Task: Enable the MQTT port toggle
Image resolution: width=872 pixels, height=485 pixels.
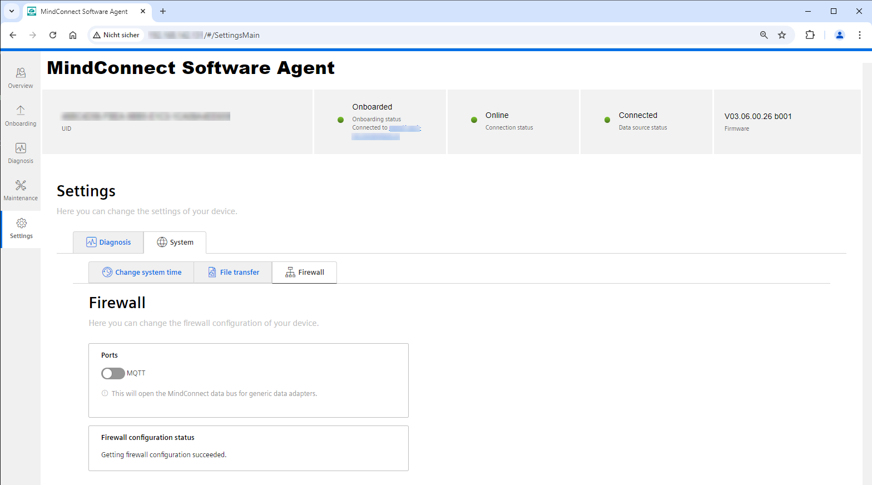Action: point(113,373)
